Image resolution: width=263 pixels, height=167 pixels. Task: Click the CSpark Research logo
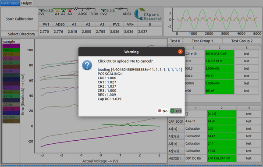(148, 14)
